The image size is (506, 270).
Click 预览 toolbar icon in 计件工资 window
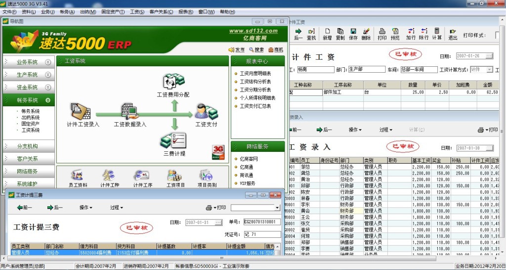coord(395,34)
